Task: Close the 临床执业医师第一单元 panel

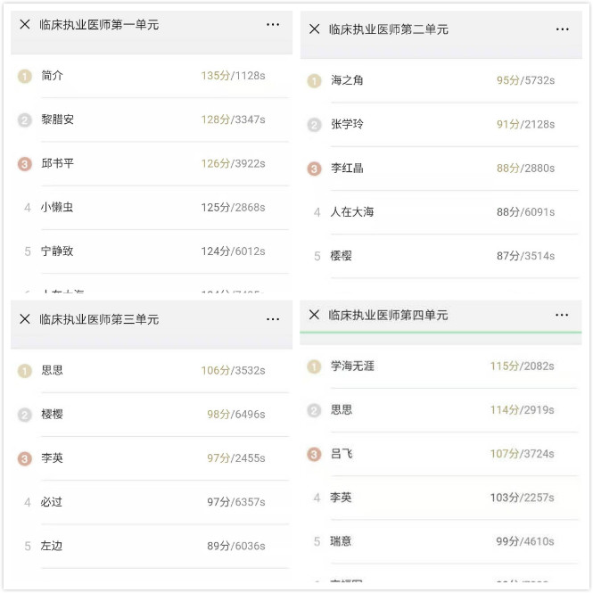Action: (25, 25)
